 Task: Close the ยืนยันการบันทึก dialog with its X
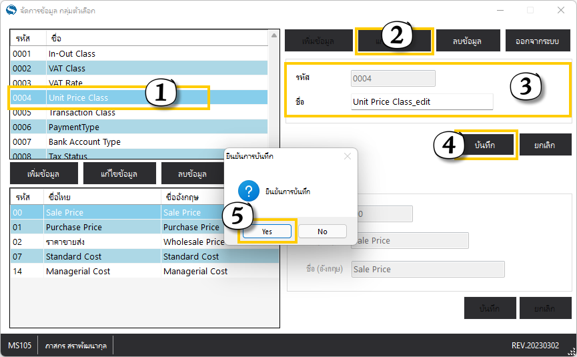(347, 156)
